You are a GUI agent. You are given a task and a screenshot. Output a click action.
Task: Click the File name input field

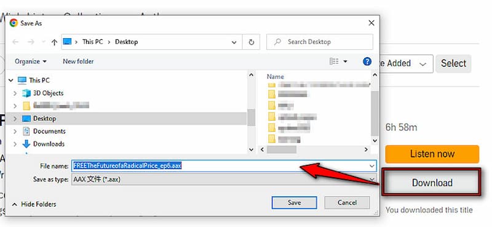click(224, 165)
